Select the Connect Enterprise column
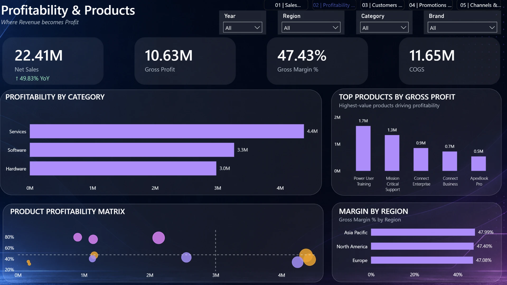This screenshot has width=507, height=285. [x=421, y=160]
